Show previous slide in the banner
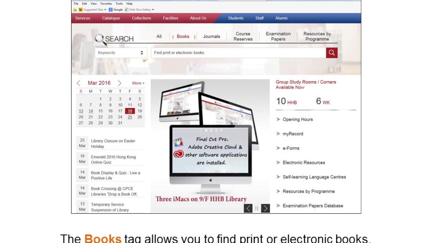 click(x=248, y=208)
